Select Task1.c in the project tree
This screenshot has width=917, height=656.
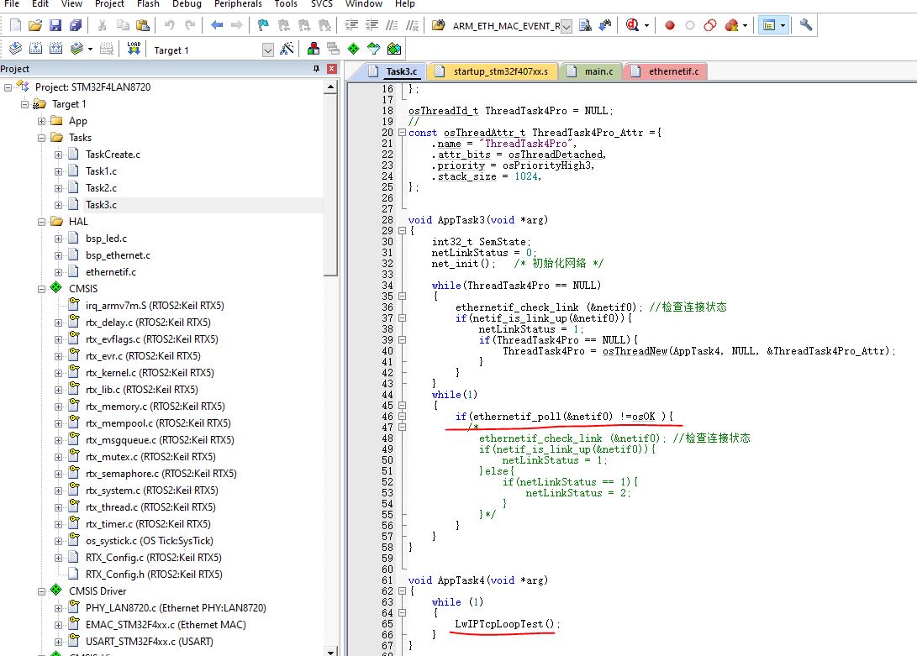click(x=101, y=171)
